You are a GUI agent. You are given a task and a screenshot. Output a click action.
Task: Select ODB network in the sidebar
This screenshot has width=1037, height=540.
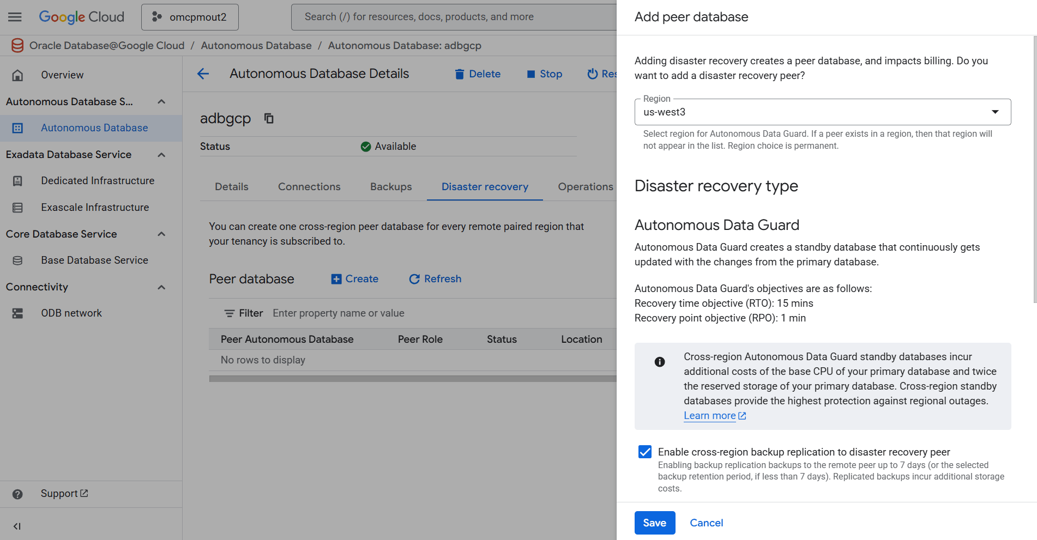(x=71, y=313)
